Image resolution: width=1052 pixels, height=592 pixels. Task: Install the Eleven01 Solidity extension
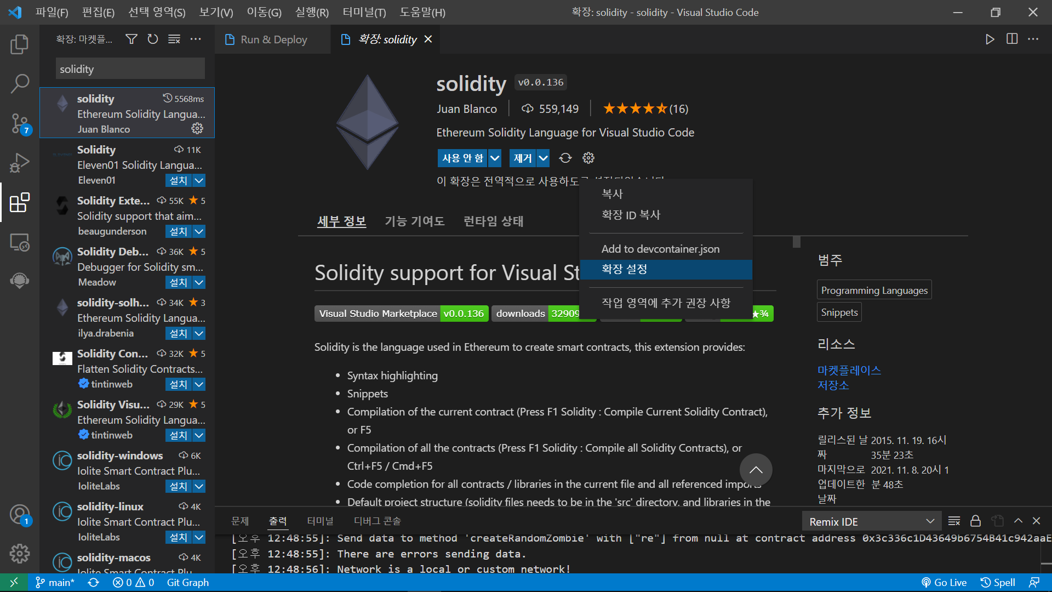[x=178, y=180]
